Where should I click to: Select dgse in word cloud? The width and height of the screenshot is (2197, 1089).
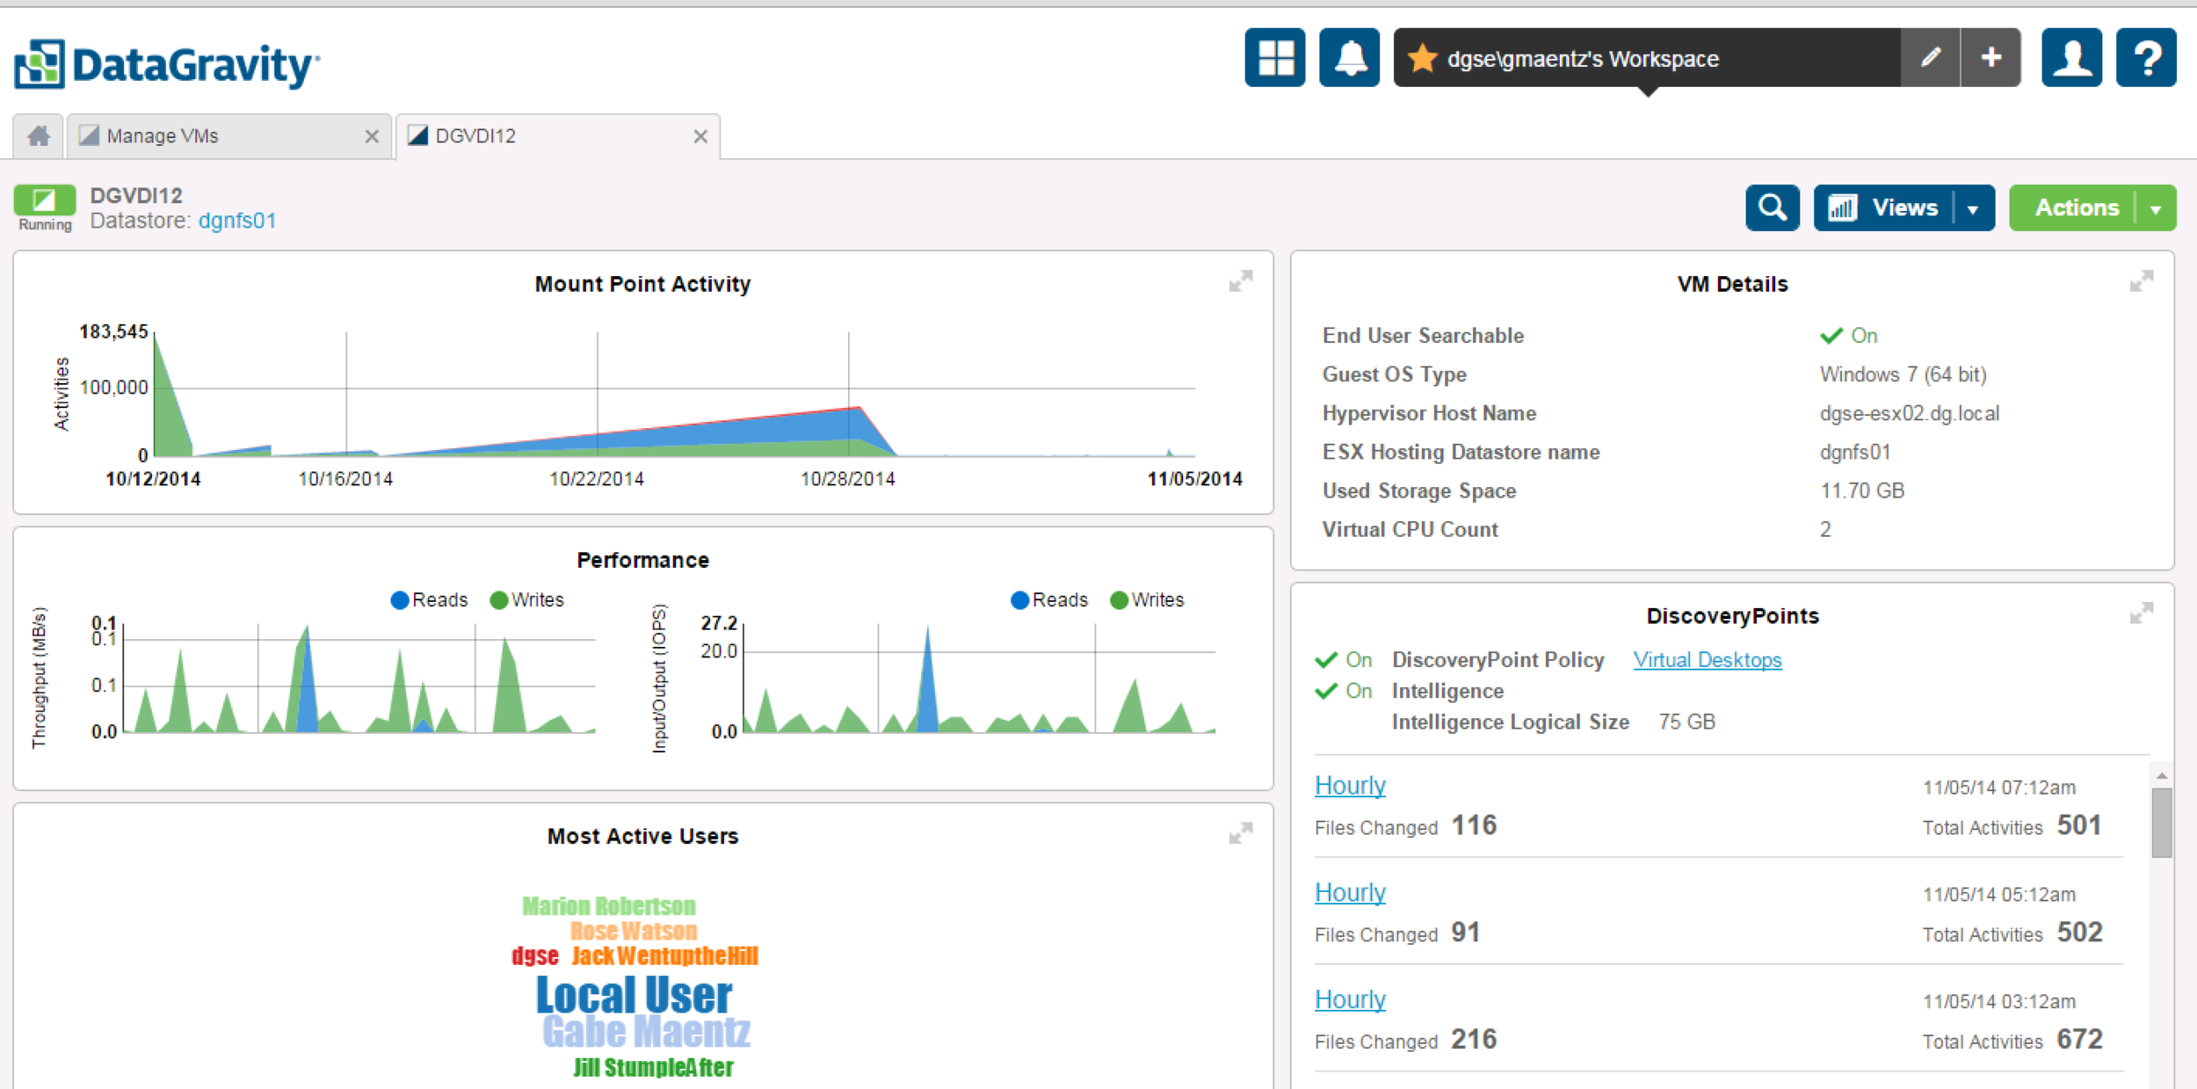click(534, 956)
